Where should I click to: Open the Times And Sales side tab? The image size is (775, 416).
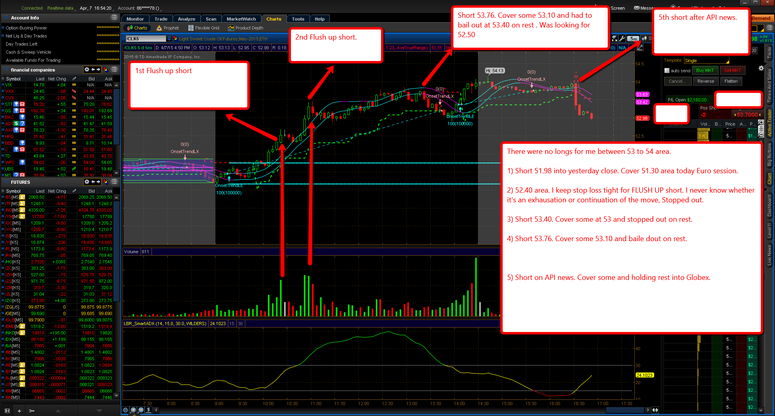(769, 86)
